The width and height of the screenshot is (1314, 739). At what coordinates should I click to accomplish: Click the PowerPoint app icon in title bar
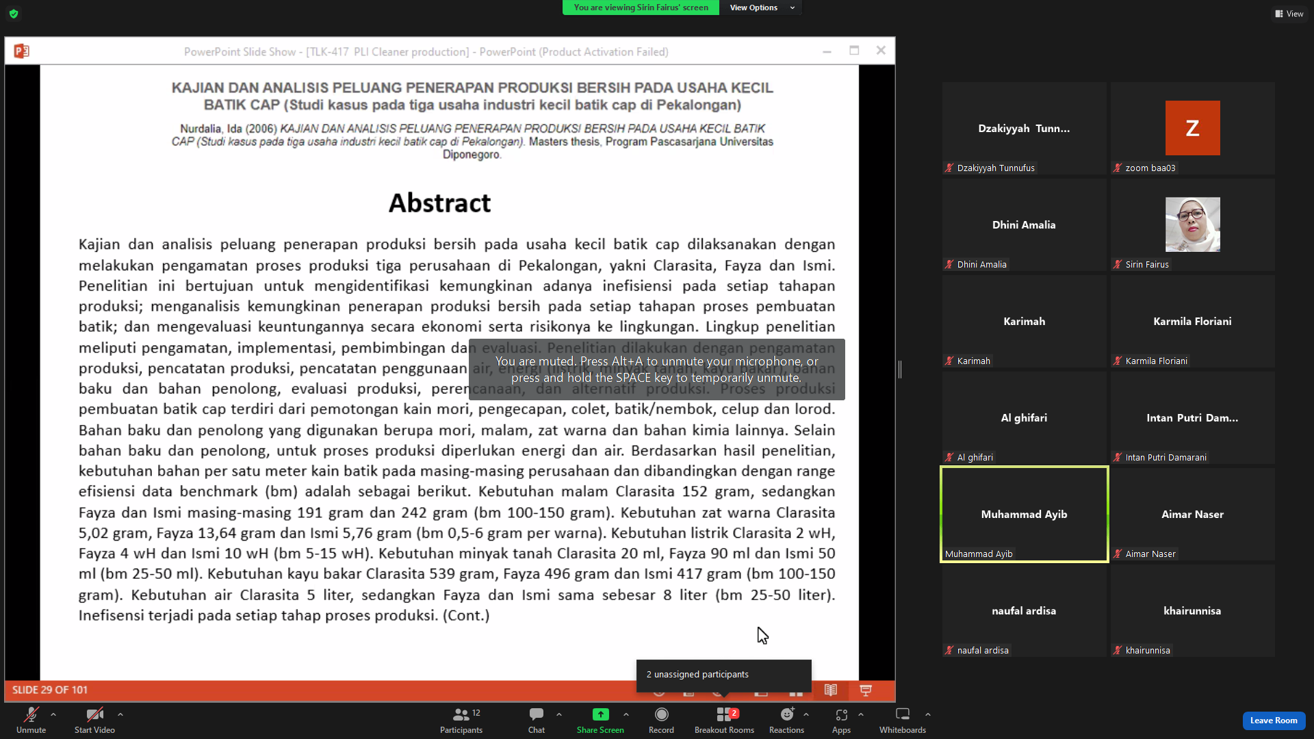[22, 51]
